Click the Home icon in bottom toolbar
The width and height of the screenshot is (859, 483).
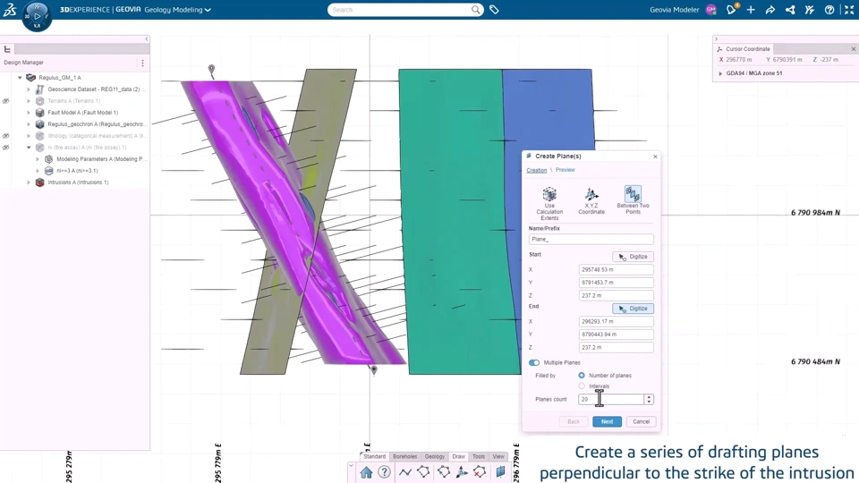pyautogui.click(x=367, y=472)
